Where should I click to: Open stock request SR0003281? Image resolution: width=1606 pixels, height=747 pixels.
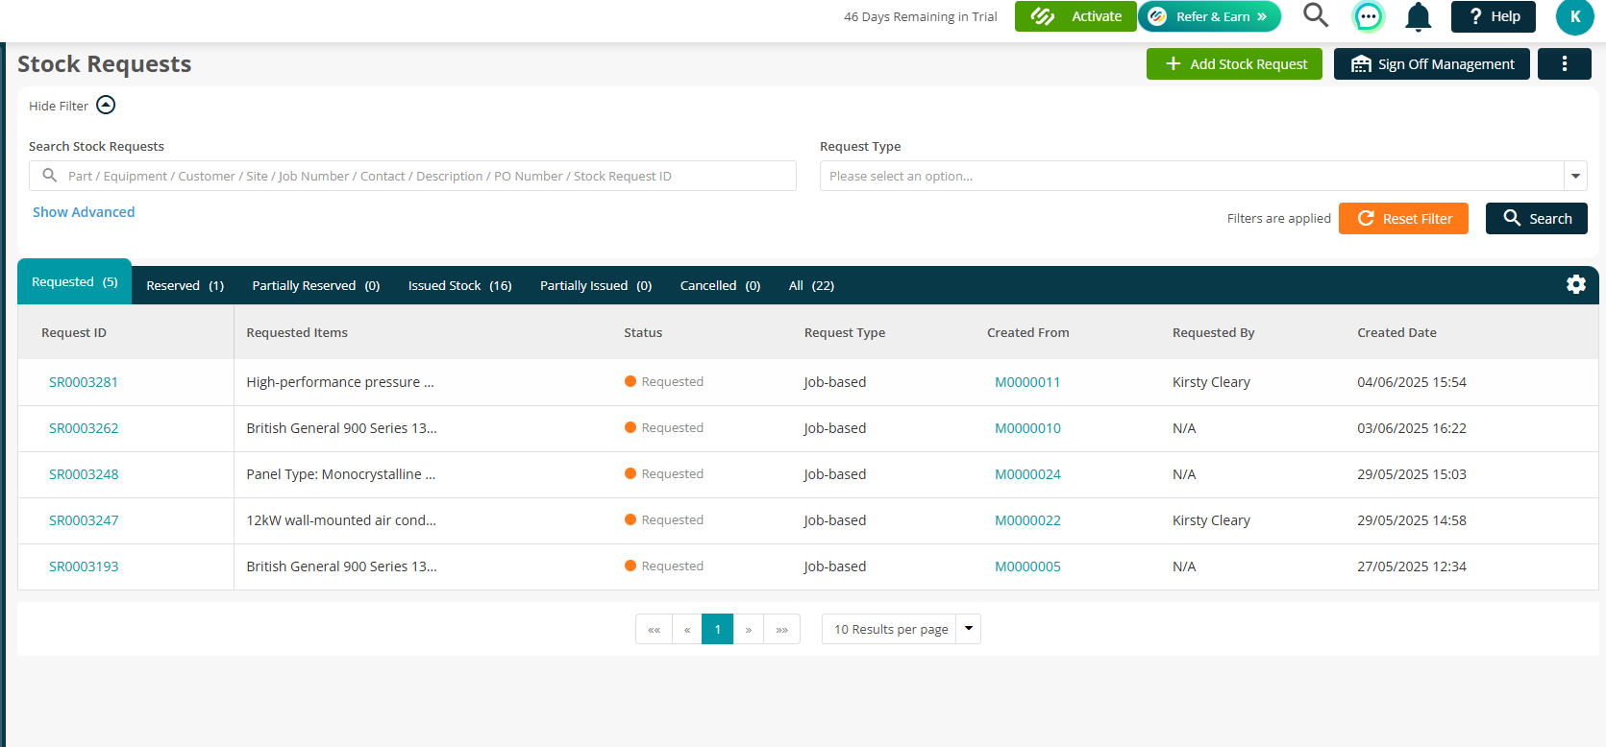click(x=84, y=382)
